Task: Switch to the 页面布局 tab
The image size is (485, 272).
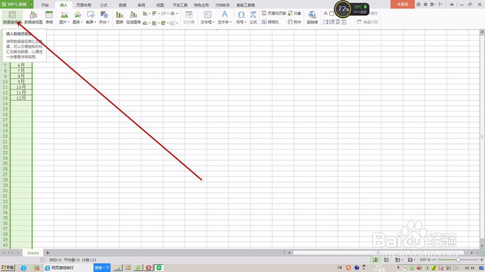Action: (x=84, y=5)
